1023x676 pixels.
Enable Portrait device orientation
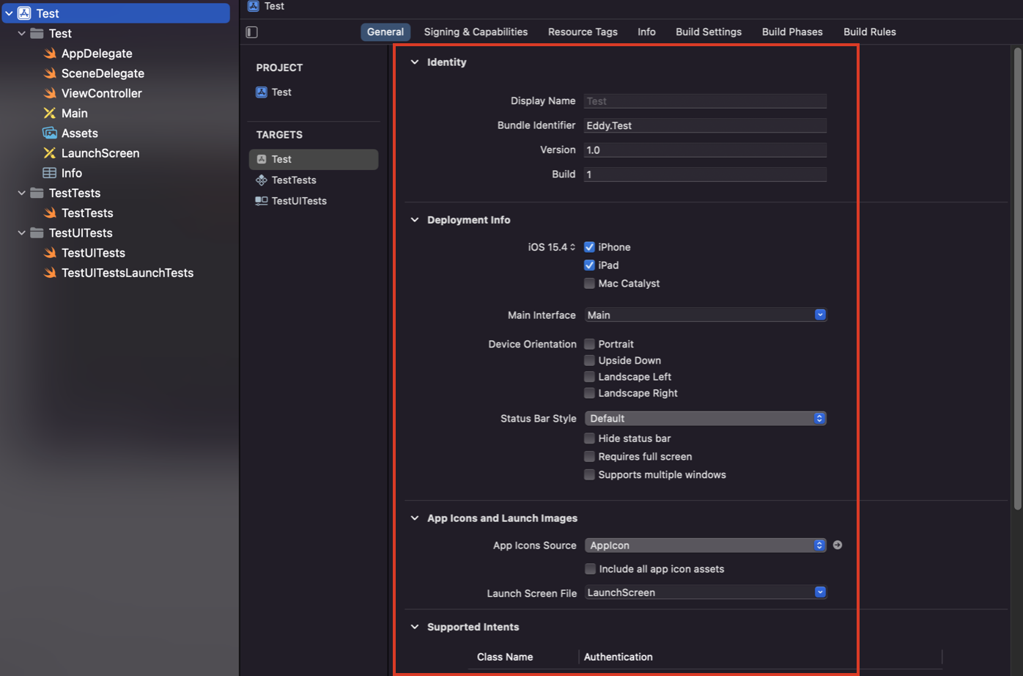(x=589, y=344)
